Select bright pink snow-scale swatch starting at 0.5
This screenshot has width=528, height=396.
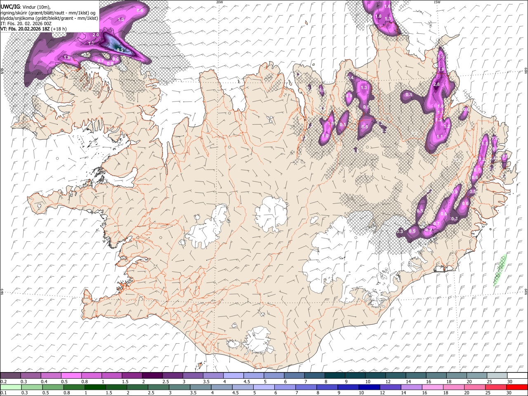coord(71,376)
